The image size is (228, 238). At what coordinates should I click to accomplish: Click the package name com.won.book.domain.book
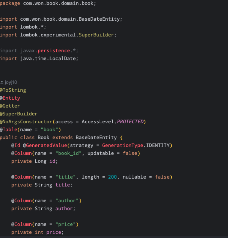click(58, 3)
